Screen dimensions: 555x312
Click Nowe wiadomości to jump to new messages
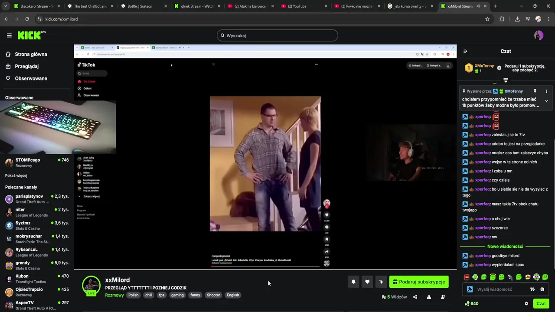point(505,247)
